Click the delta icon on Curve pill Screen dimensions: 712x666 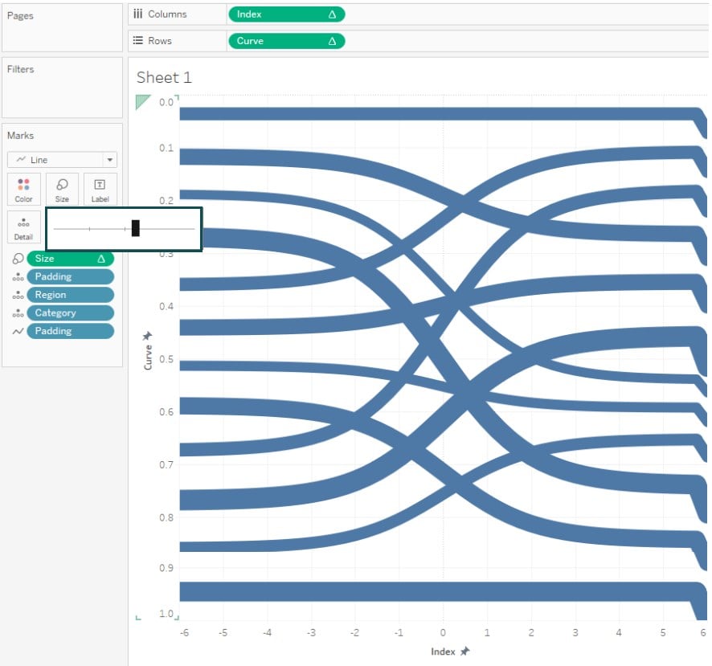(333, 41)
